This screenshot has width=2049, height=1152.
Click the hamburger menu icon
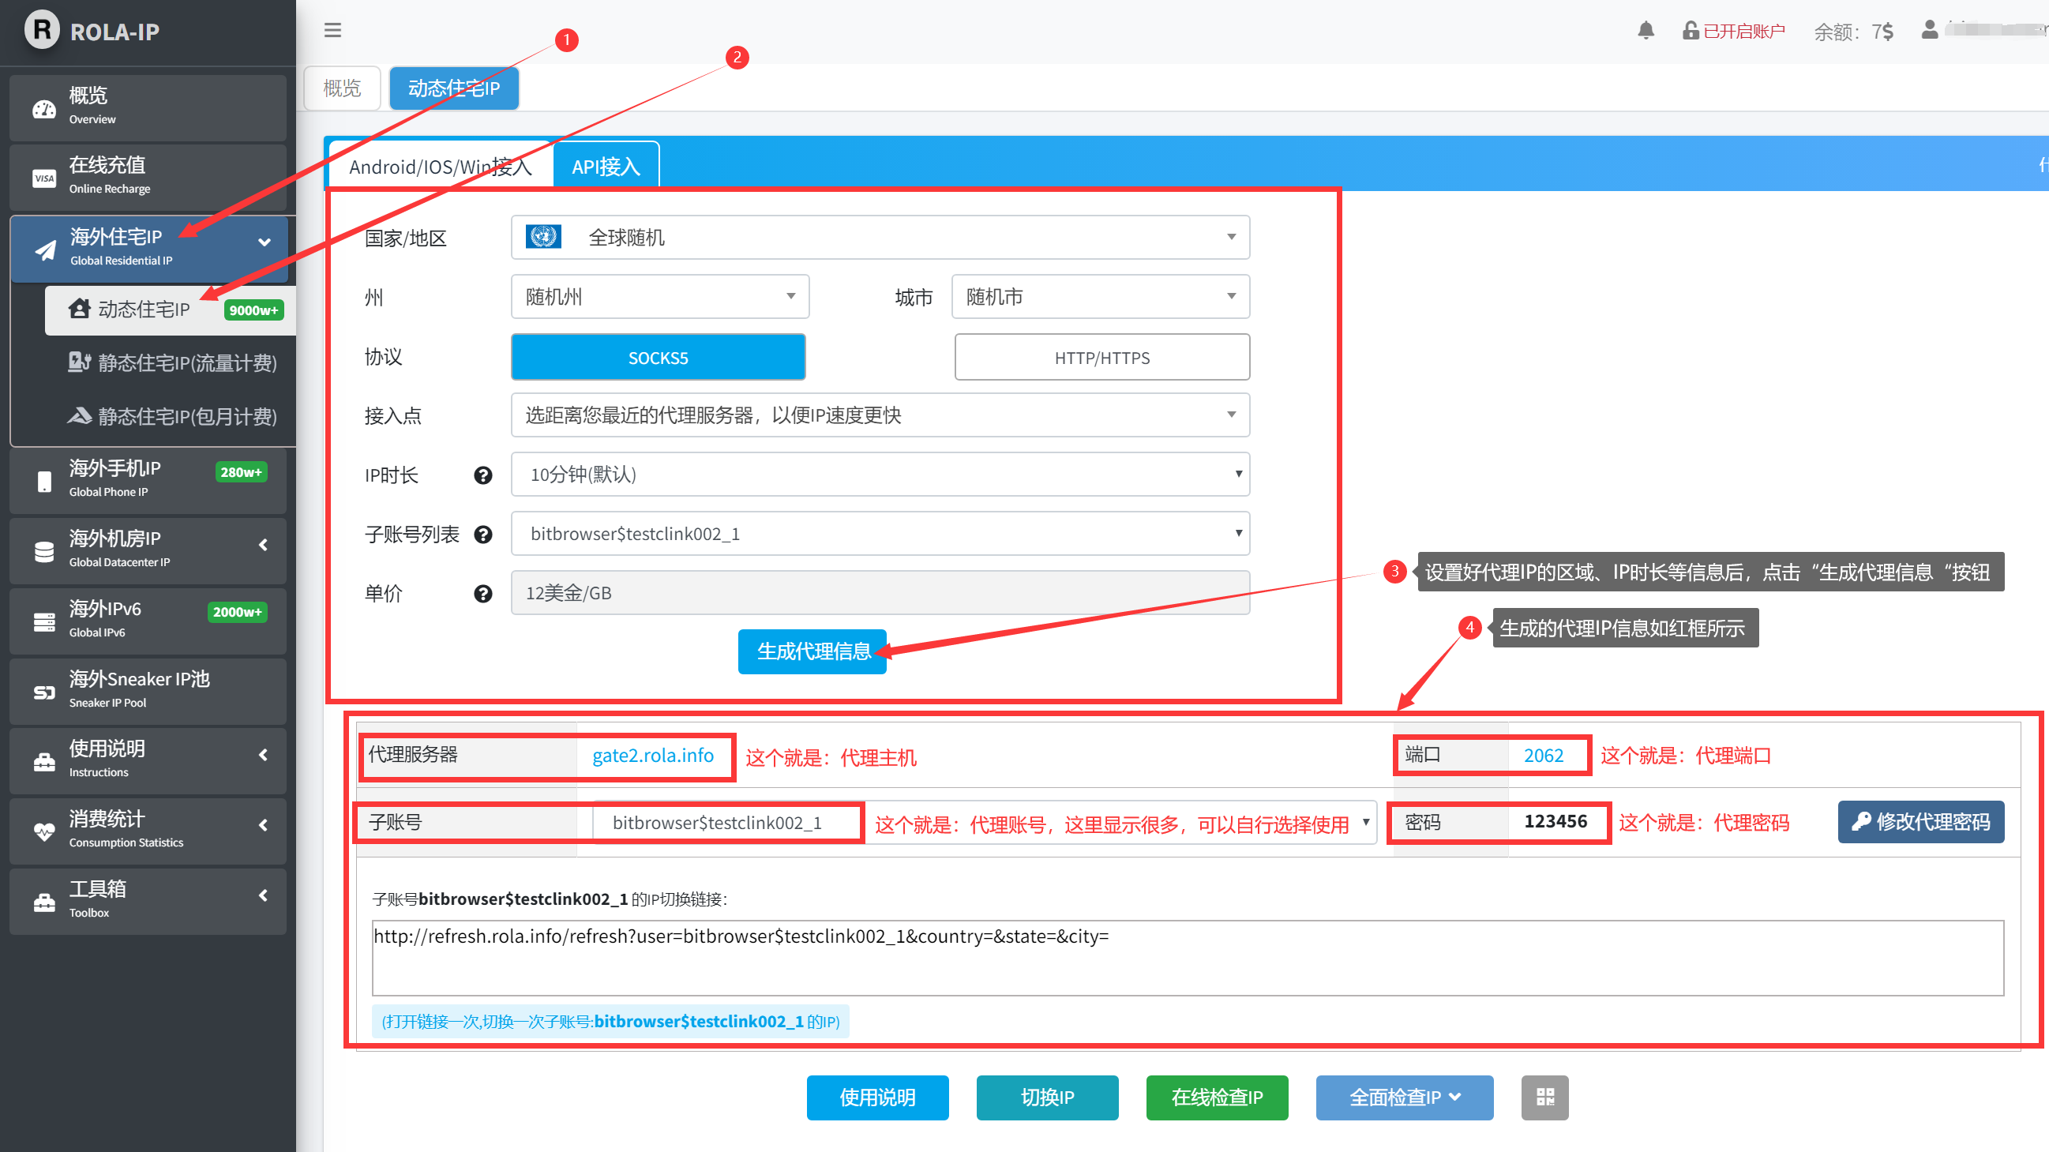(x=332, y=30)
